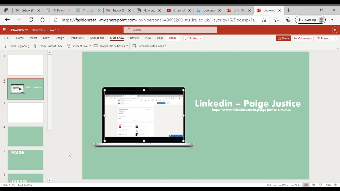Open the File menu
This screenshot has height=191, width=340.
click(6, 38)
